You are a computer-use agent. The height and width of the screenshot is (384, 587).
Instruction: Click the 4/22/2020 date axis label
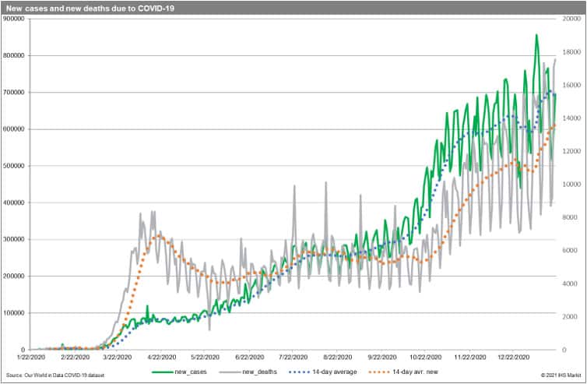point(160,358)
